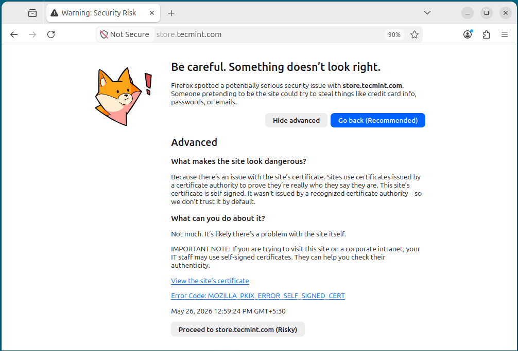
Task: Click the timestamp May 26, 2026 12:59:24 PM
Action: click(228, 311)
